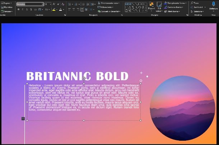The width and height of the screenshot is (219, 145).
Task: Expand shapes gallery more arrow
Action: pyautogui.click(x=146, y=11)
